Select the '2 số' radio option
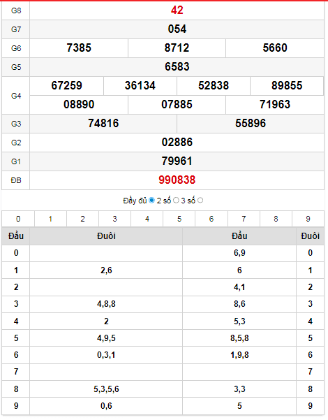Screen dimensions: 328x420 (176, 201)
